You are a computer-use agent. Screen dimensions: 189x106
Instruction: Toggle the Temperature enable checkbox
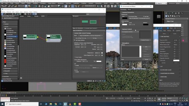pyautogui.click(x=102, y=53)
